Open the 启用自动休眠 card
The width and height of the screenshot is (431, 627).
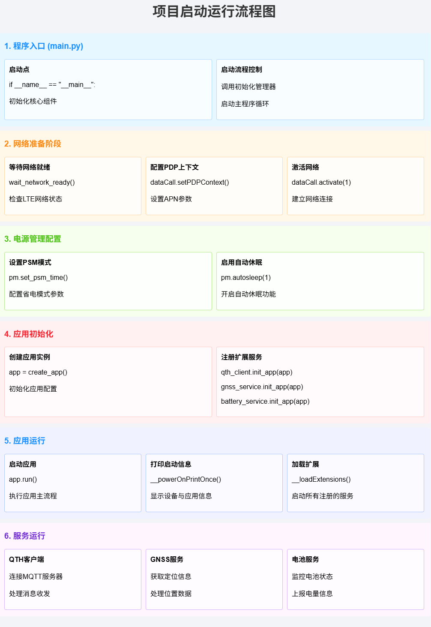tap(320, 281)
